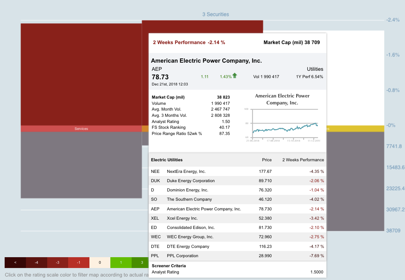405x280 pixels.
Task: Click the PPL ticker symbol
Action: click(155, 256)
